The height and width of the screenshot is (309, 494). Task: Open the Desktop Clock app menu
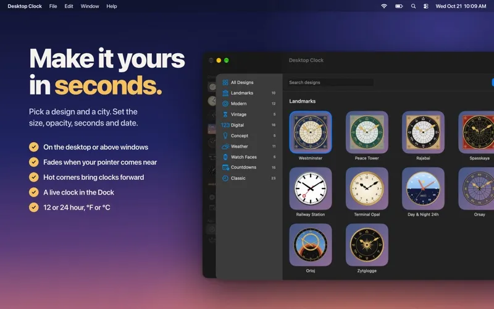pyautogui.click(x=25, y=6)
